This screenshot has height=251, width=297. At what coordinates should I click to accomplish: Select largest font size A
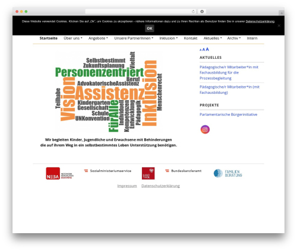[207, 49]
